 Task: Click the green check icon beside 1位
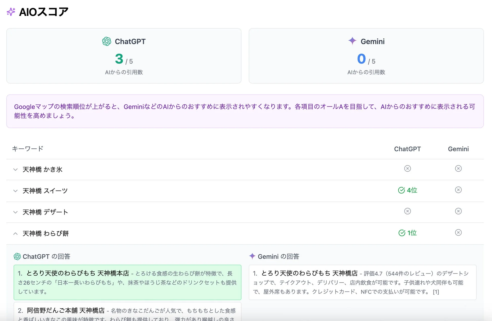tap(402, 233)
